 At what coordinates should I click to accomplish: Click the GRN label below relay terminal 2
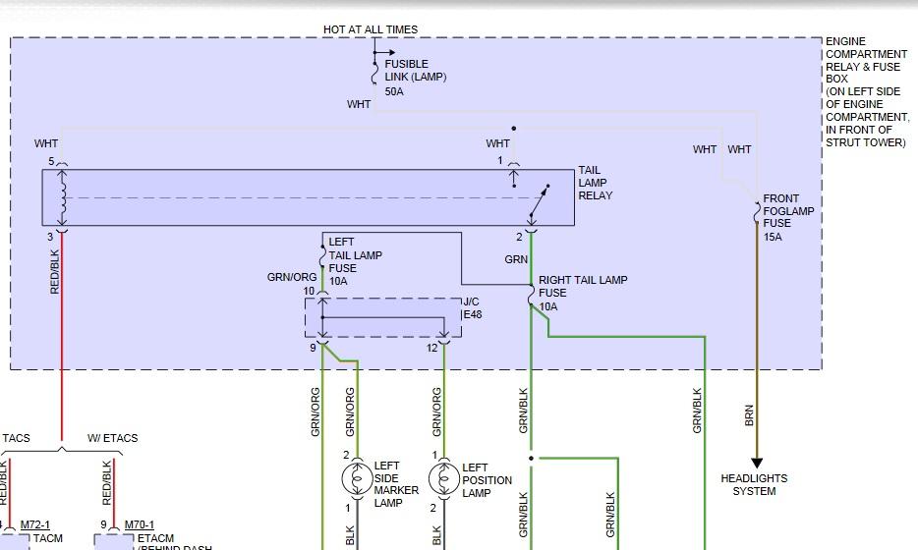516,259
